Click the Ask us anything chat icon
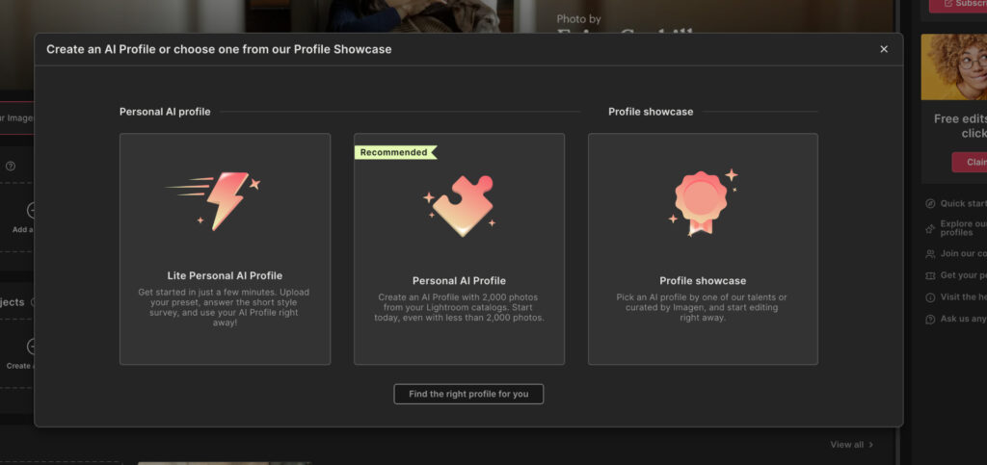This screenshot has width=987, height=465. pyautogui.click(x=930, y=320)
